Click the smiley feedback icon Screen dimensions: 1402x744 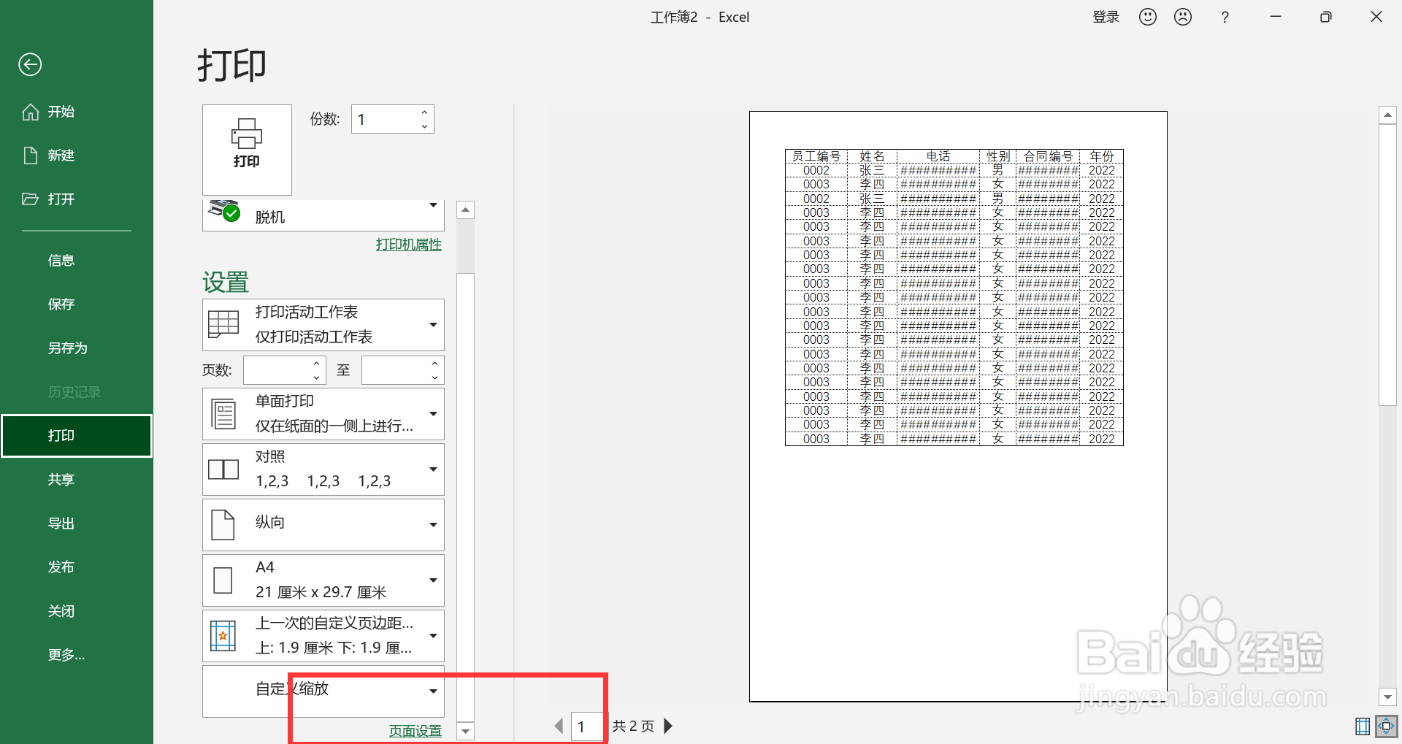pos(1148,17)
